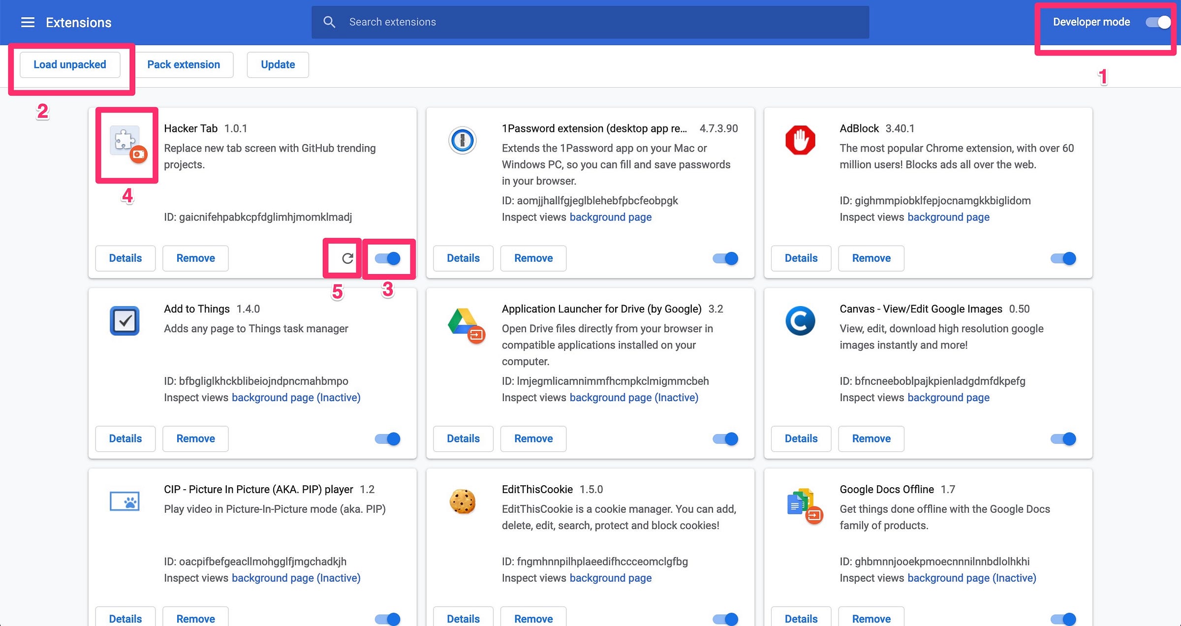Image resolution: width=1181 pixels, height=626 pixels.
Task: Click the AdBlock version 3.40.1 text
Action: click(900, 129)
